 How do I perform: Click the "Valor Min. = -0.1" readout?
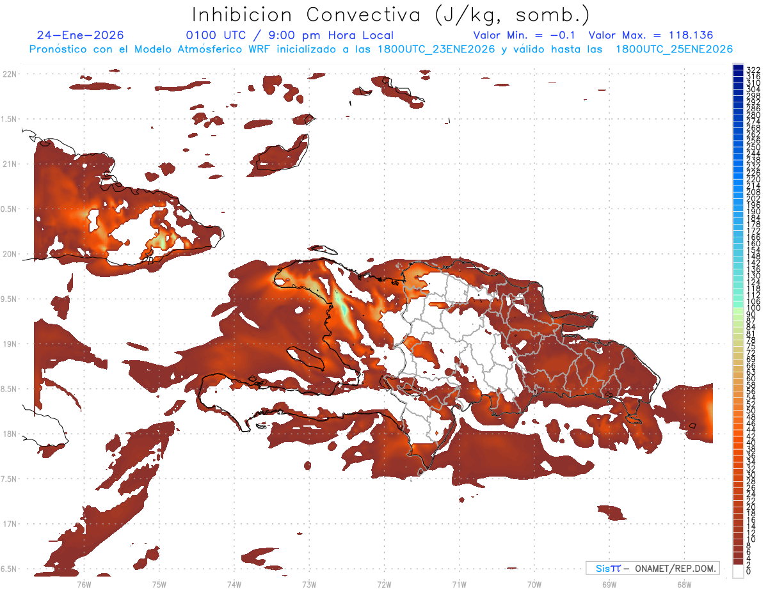(x=525, y=35)
